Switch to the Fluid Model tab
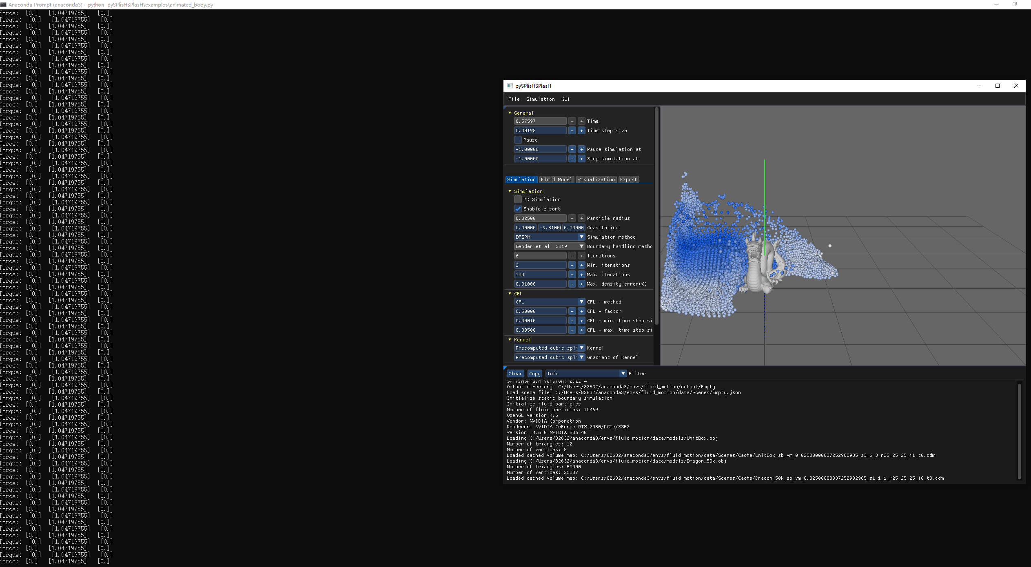1031x567 pixels. pyautogui.click(x=556, y=179)
